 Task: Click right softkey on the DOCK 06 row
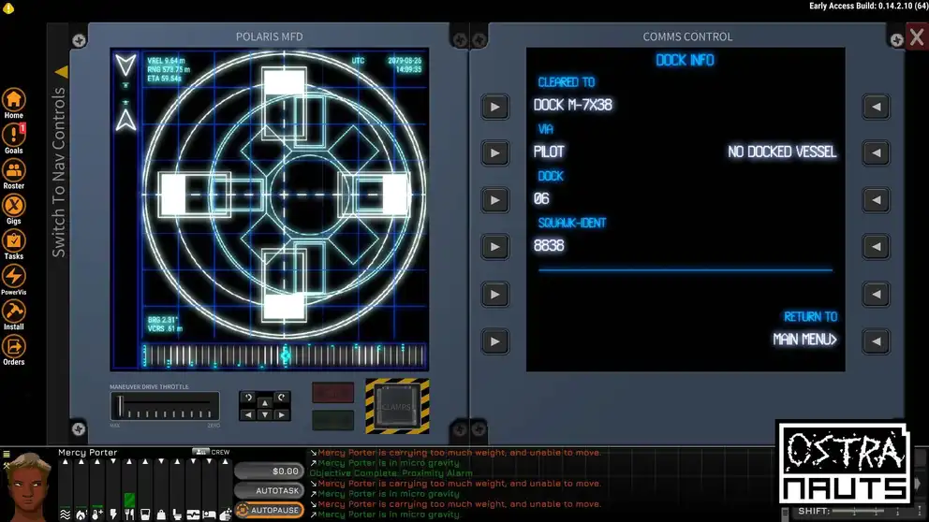coord(876,200)
